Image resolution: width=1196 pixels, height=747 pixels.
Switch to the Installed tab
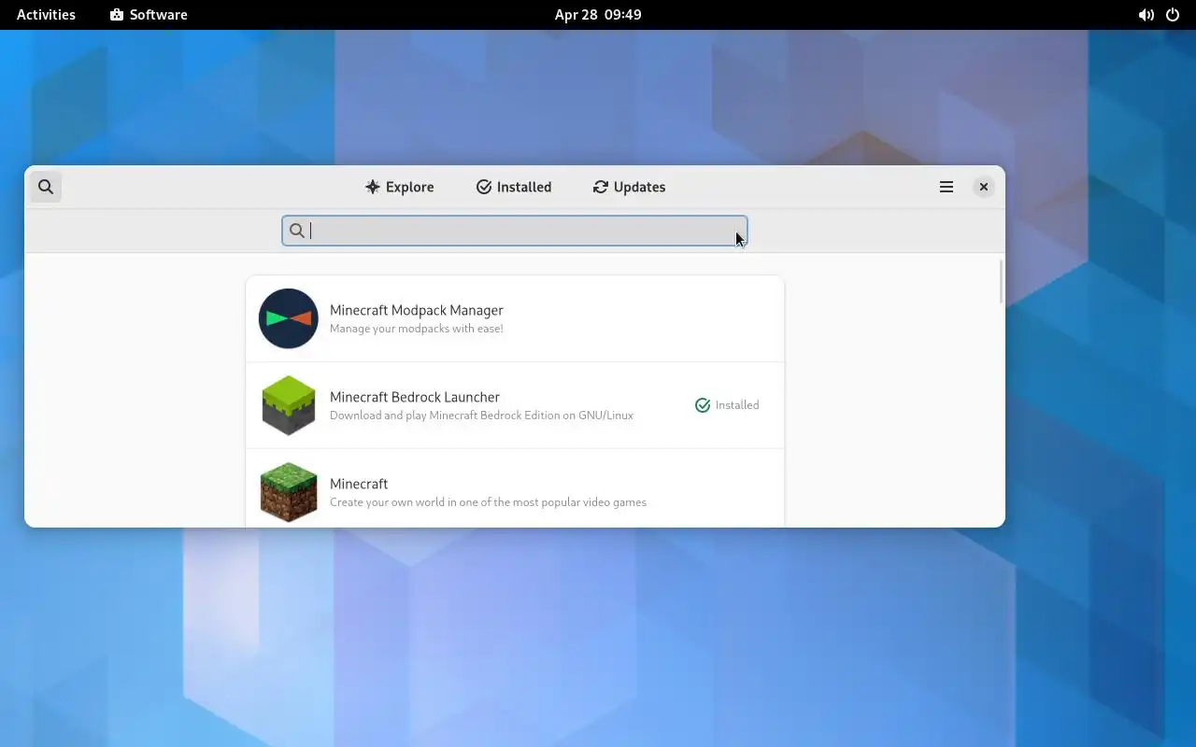click(x=514, y=187)
